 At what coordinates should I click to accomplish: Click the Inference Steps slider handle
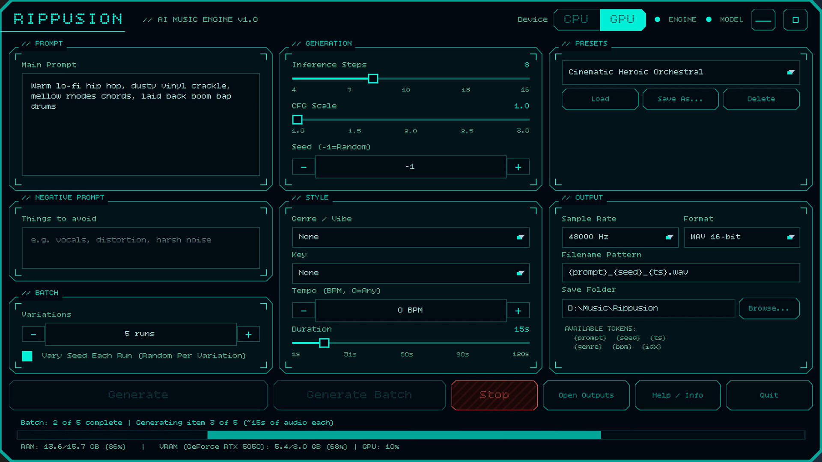[373, 79]
